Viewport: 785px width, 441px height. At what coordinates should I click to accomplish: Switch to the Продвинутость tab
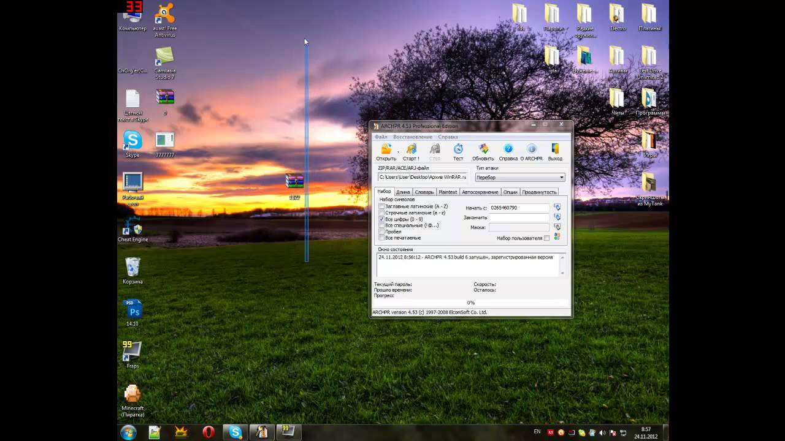(539, 192)
